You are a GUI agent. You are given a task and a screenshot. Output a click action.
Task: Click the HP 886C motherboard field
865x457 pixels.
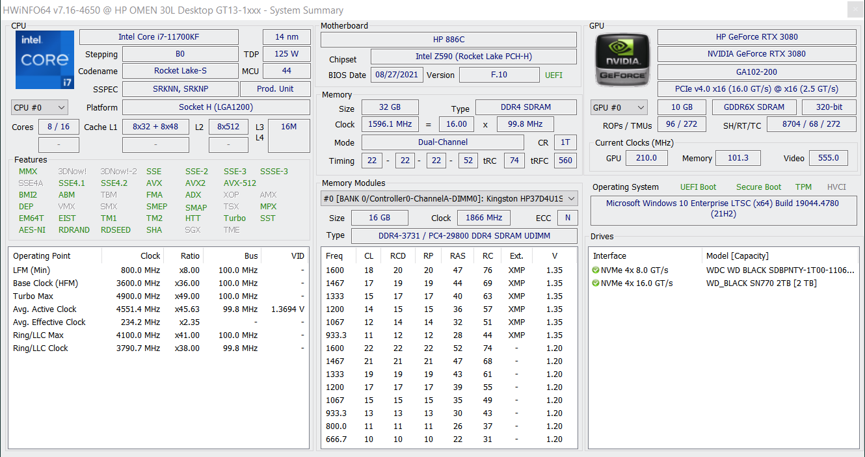[x=449, y=40]
